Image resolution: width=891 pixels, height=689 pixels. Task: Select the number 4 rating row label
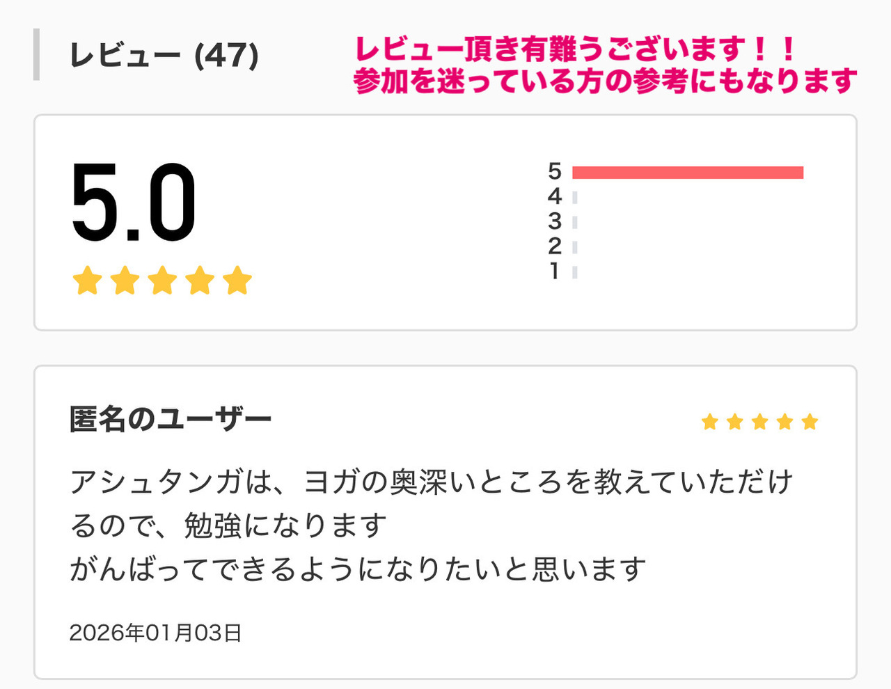554,196
